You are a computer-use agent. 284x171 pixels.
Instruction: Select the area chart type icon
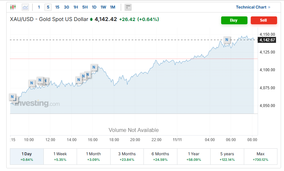coord(25,7)
